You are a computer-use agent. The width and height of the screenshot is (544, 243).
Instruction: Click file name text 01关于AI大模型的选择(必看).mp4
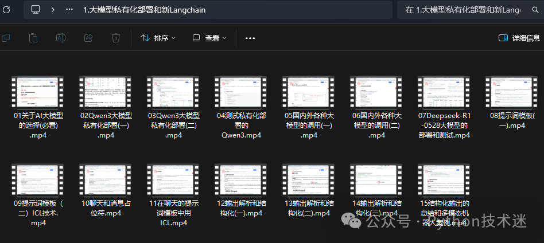[x=38, y=126]
